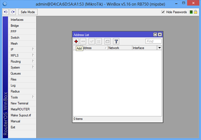
Task: Expand the Tools submenu arrow
Action: (33, 97)
